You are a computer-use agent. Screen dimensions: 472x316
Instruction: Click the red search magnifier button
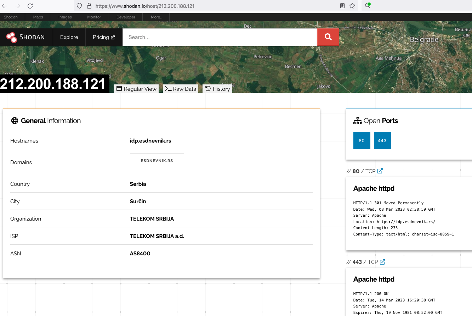click(328, 37)
